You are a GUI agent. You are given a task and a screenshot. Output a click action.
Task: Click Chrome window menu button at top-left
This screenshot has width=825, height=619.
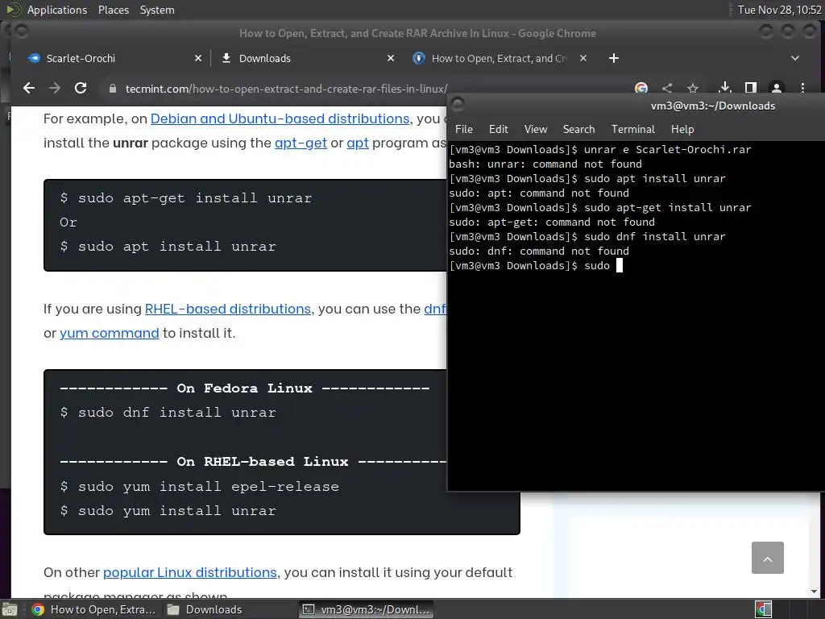coord(22,31)
